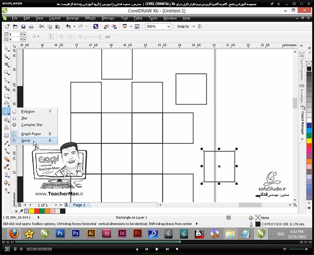This screenshot has width=314, height=255.
Task: Select the Ellipse tool
Action: pyautogui.click(x=7, y=104)
